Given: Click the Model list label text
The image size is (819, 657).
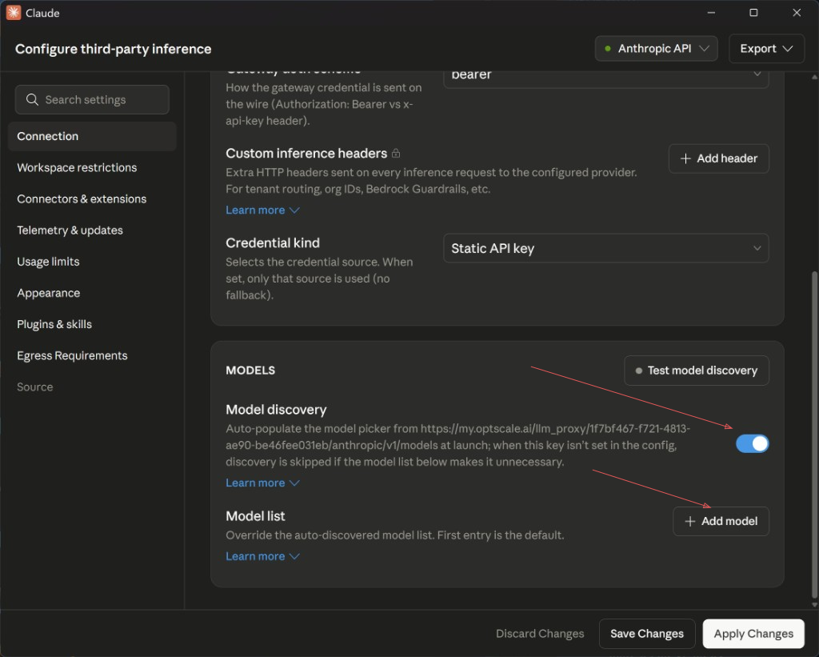Looking at the screenshot, I should click(x=255, y=516).
